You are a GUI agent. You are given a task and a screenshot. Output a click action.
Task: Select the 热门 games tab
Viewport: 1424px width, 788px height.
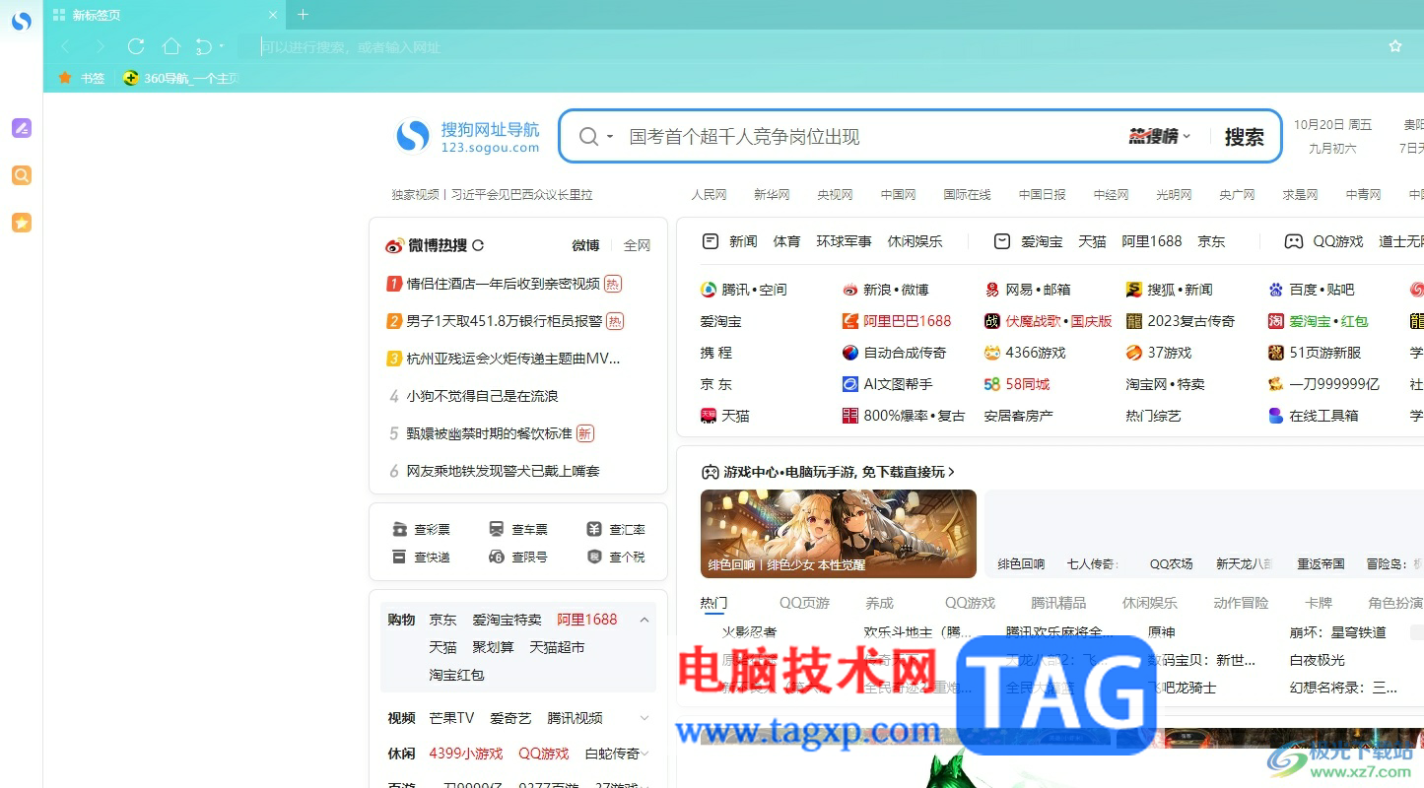coord(713,603)
